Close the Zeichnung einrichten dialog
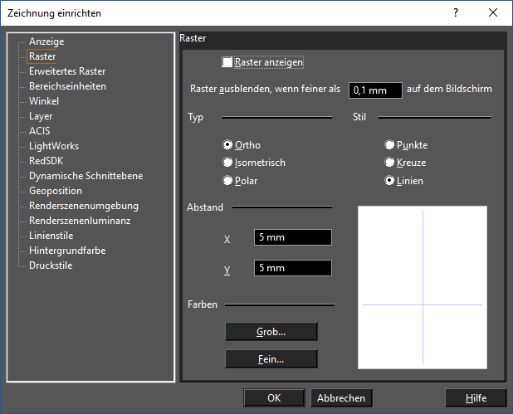513x414 pixels. pos(493,12)
